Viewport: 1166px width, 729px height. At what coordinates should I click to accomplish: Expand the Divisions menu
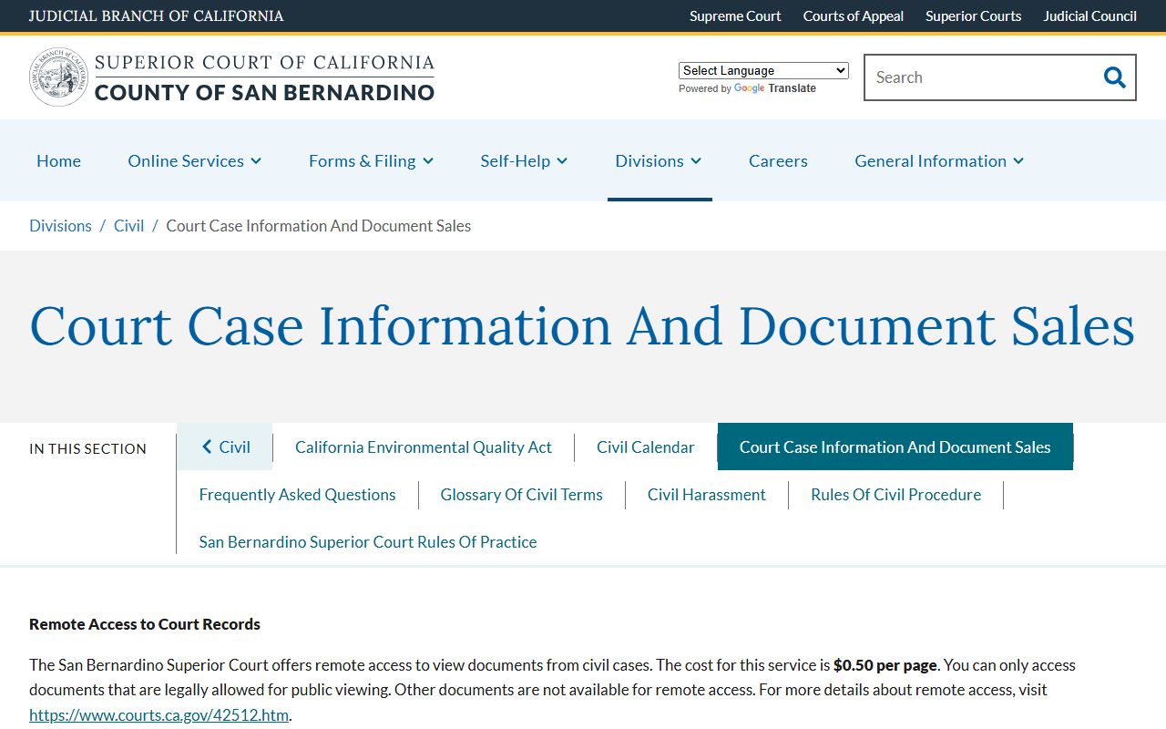(x=659, y=160)
